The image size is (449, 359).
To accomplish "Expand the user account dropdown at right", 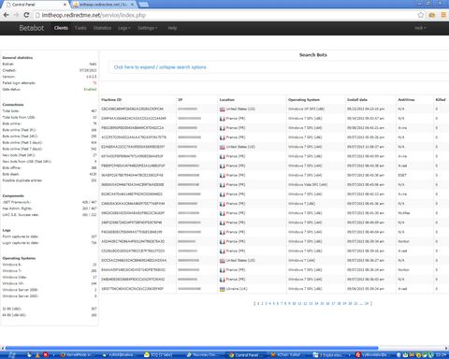I will [x=420, y=28].
